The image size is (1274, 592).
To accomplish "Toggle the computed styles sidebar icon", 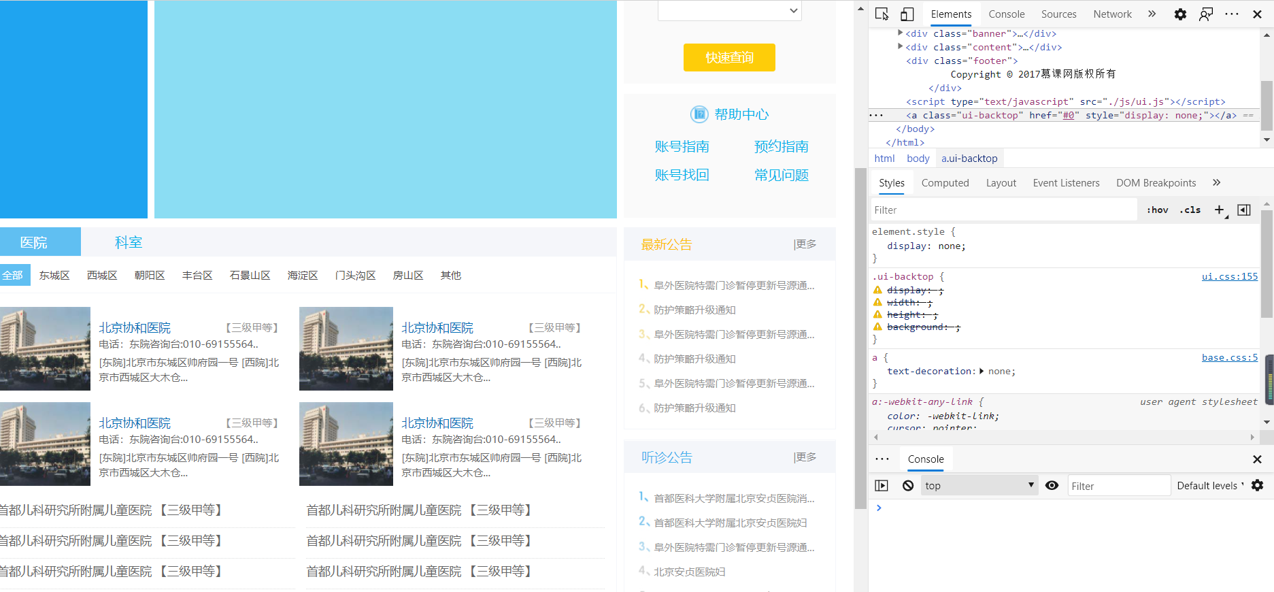I will (x=1244, y=210).
